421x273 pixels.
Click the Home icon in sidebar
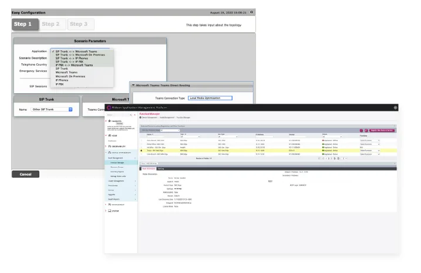click(107, 135)
